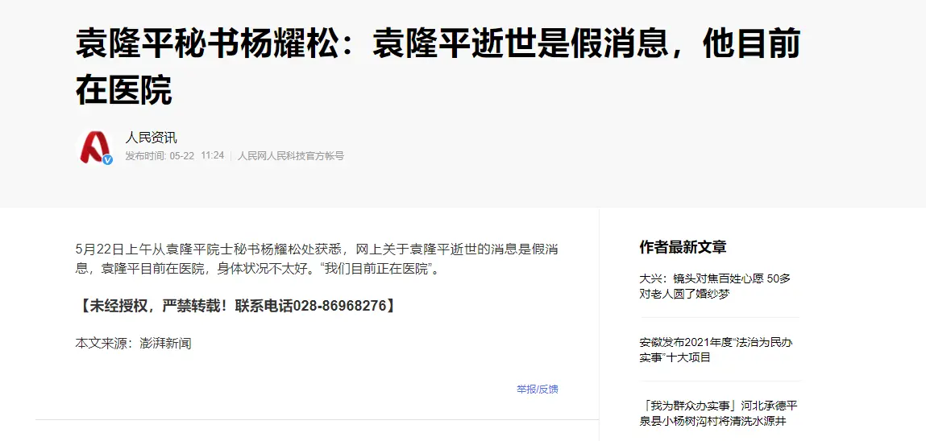Image resolution: width=926 pixels, height=441 pixels.
Task: Open article 安徽发布2021年度"法治为民办实事"十大项目
Action: (716, 349)
